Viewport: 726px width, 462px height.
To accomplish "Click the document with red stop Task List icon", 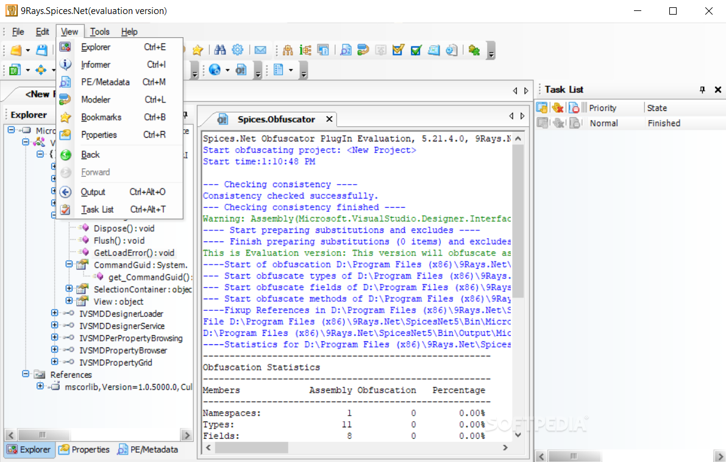I will coord(574,107).
